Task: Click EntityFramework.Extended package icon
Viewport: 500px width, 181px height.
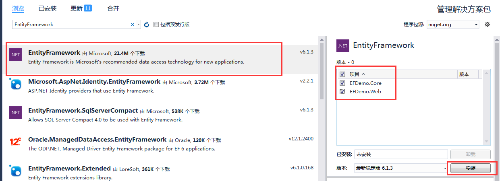Action: click(15, 171)
